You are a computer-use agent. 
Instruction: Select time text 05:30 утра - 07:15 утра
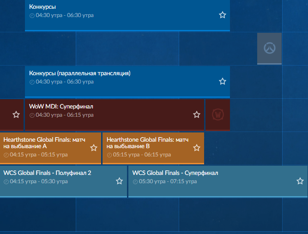pos(168,181)
